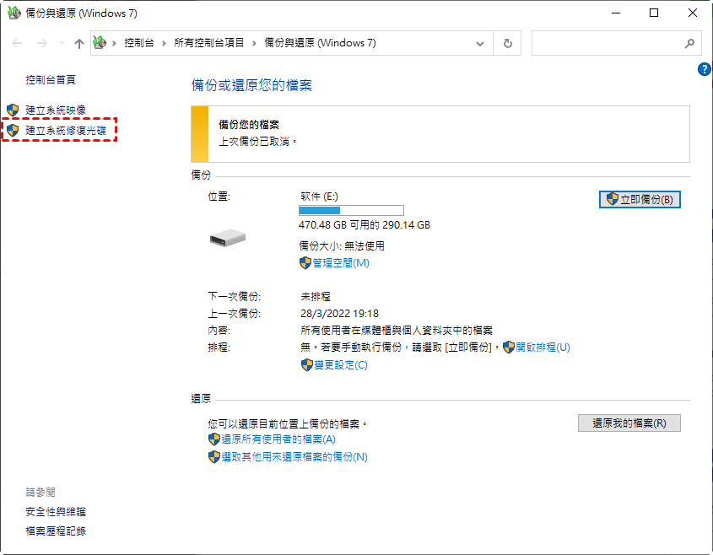Click shield icon beside 選取其他用來還原檔案的備份
The height and width of the screenshot is (555, 713).
(214, 457)
